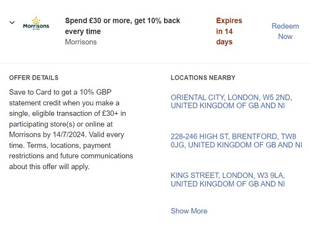Open the 228-246 High St, Brentford location
Viewport: 311px width, 227px height.
click(236, 141)
